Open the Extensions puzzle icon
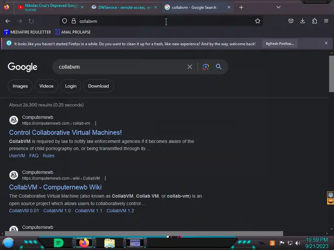Viewport: 334px width, 250px height. click(x=314, y=21)
